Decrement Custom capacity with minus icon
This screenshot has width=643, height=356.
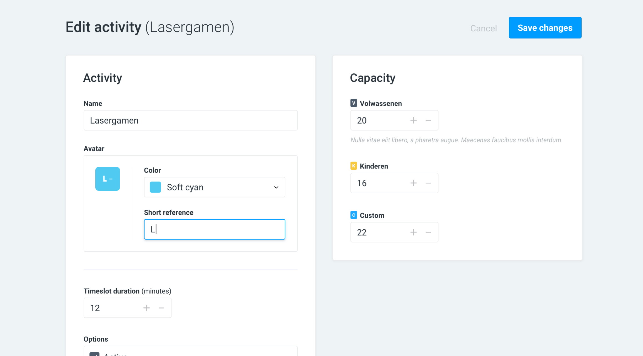pos(428,232)
